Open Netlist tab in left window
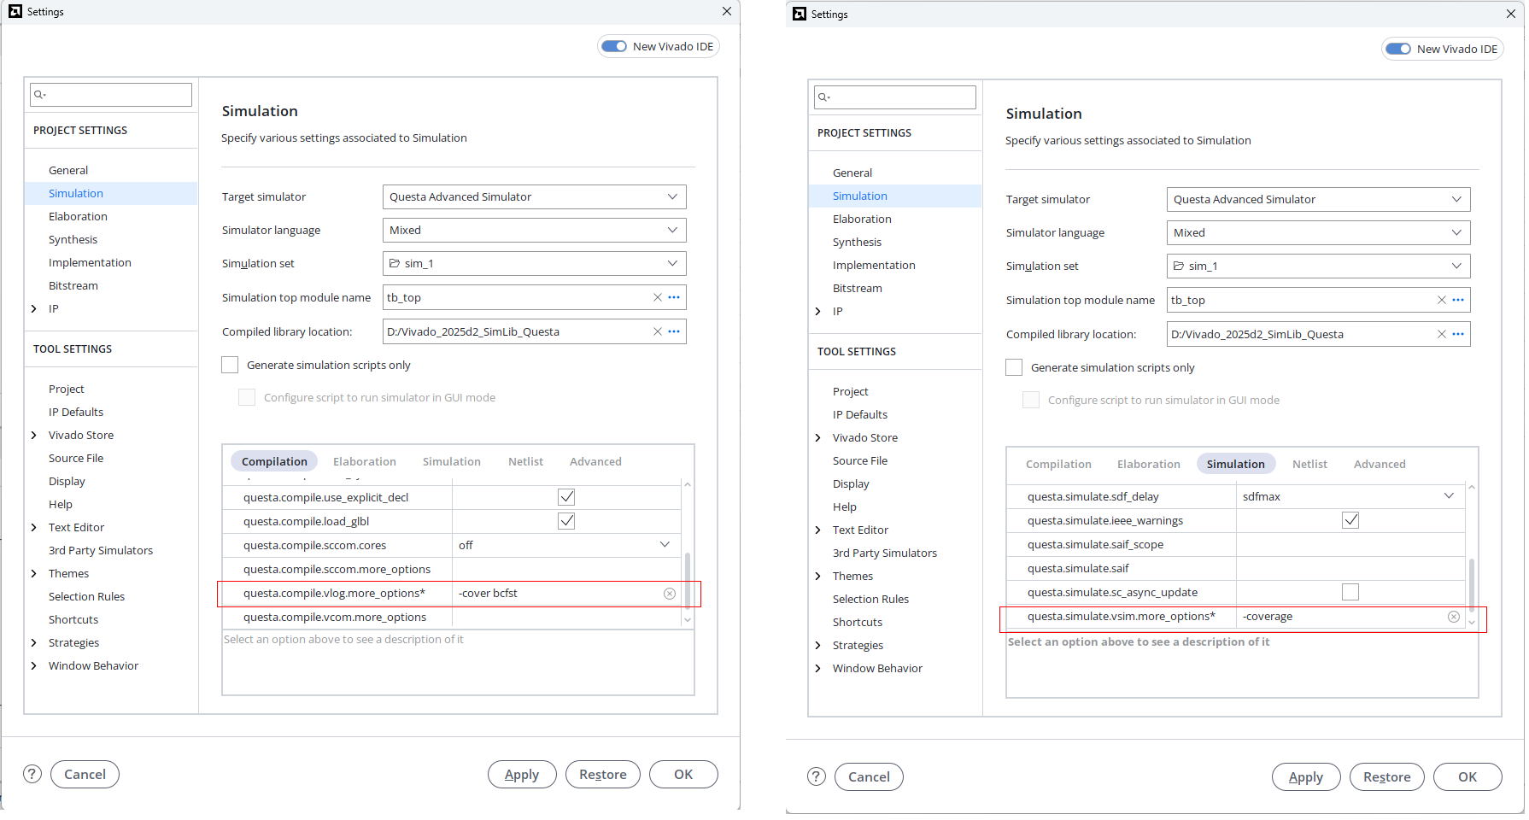This screenshot has width=1529, height=820. click(525, 461)
